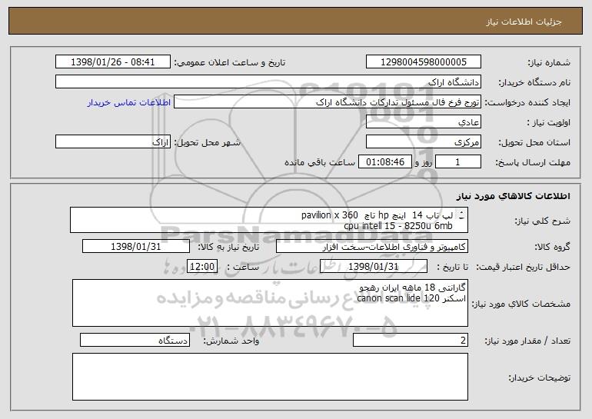
Task: Click the label نام دستگاه خریدار
Action: 534,82
